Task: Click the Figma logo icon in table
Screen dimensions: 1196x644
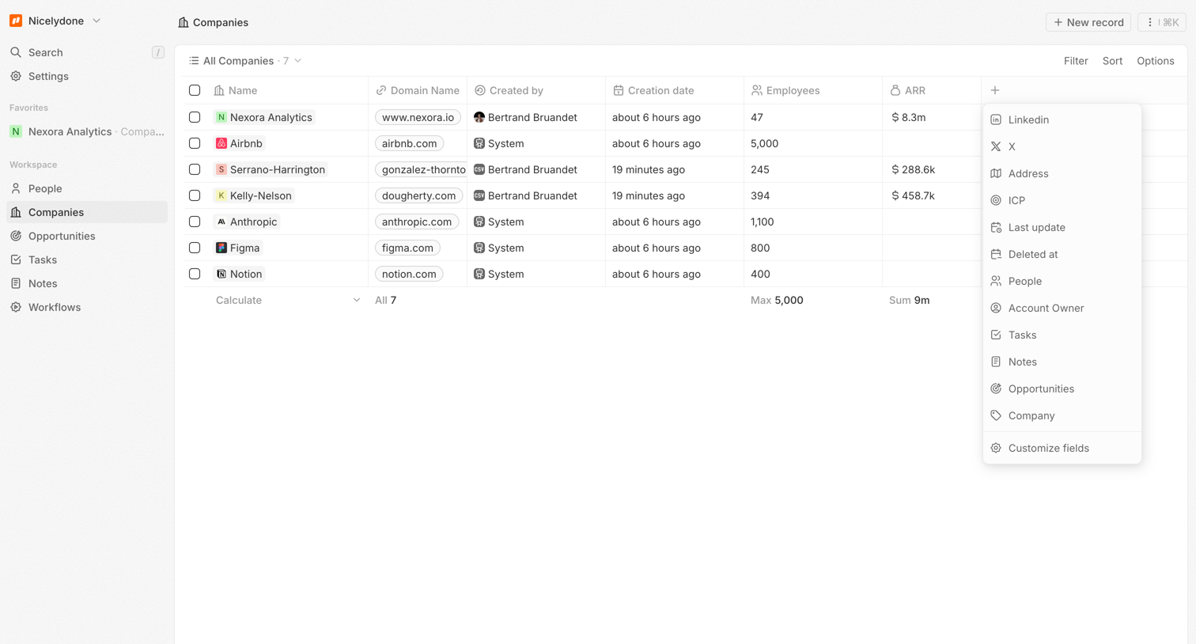Action: point(221,248)
